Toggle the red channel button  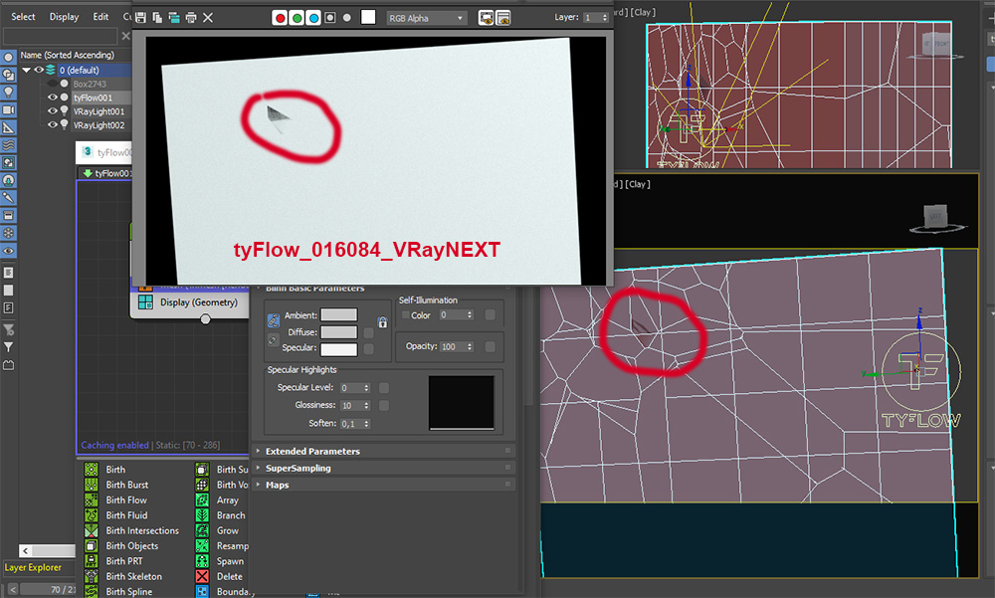click(x=280, y=18)
